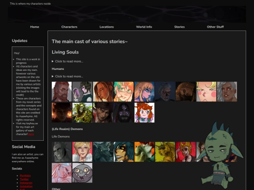
Task: Click the '(Life Realm) Demons' subheading
Action: click(67, 129)
